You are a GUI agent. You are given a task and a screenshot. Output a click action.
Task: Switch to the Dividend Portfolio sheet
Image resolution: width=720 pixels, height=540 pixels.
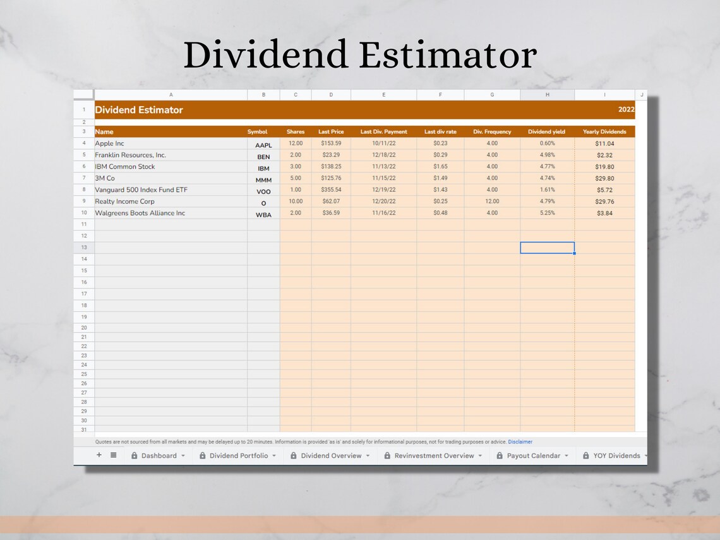pyautogui.click(x=237, y=455)
